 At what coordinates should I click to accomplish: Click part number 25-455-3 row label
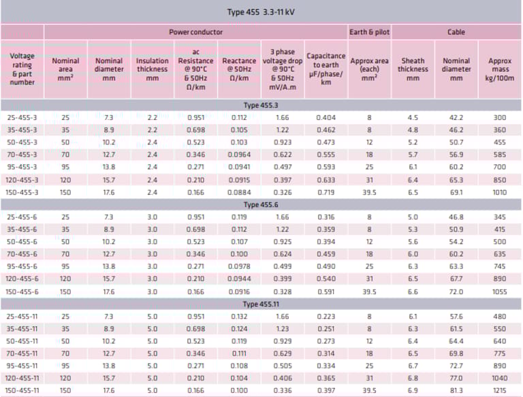22,117
